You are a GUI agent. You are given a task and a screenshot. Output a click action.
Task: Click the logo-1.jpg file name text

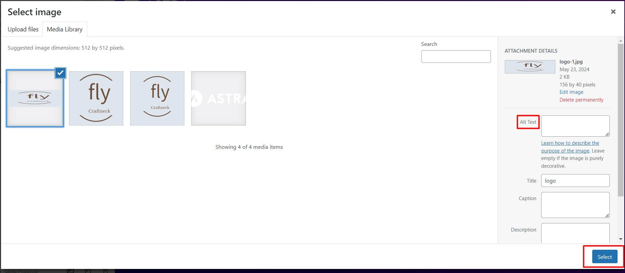click(571, 62)
